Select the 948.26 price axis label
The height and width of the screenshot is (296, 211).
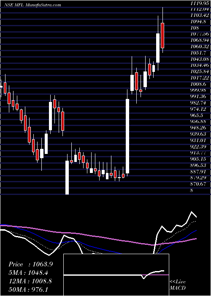click(x=199, y=128)
